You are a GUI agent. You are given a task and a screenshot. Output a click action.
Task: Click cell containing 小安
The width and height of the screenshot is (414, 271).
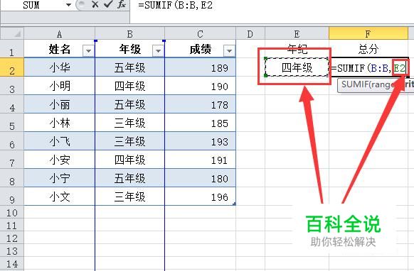tap(60, 160)
